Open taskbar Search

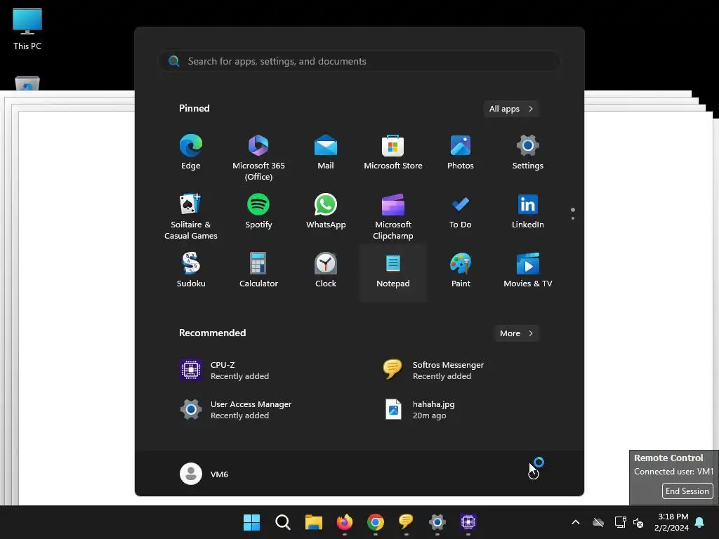pyautogui.click(x=282, y=522)
